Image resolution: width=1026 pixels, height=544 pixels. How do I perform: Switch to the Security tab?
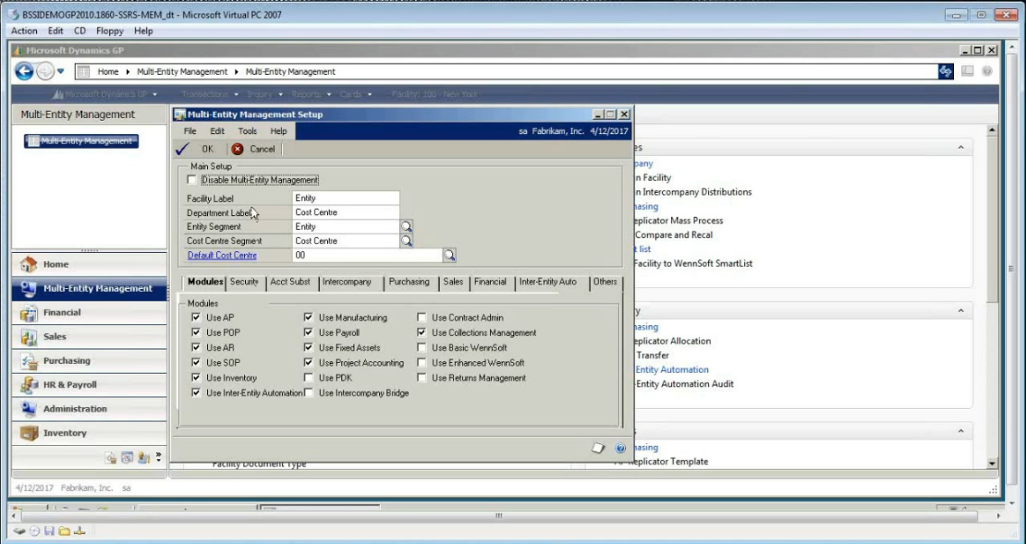point(244,282)
